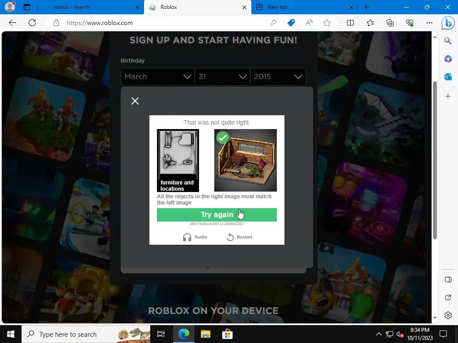Open the Windows Start menu
The height and width of the screenshot is (343, 458).
(11, 334)
